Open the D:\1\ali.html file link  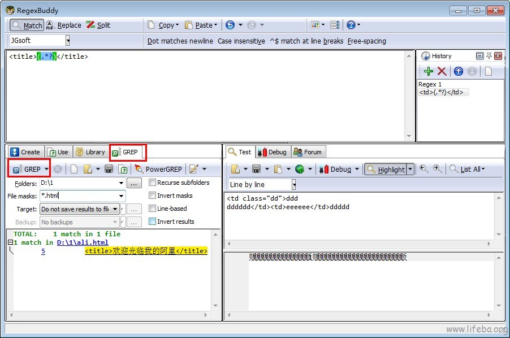tap(83, 242)
